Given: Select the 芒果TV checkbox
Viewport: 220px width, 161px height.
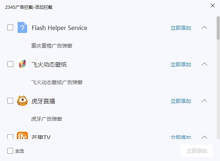Looking at the screenshot, I should [10, 137].
